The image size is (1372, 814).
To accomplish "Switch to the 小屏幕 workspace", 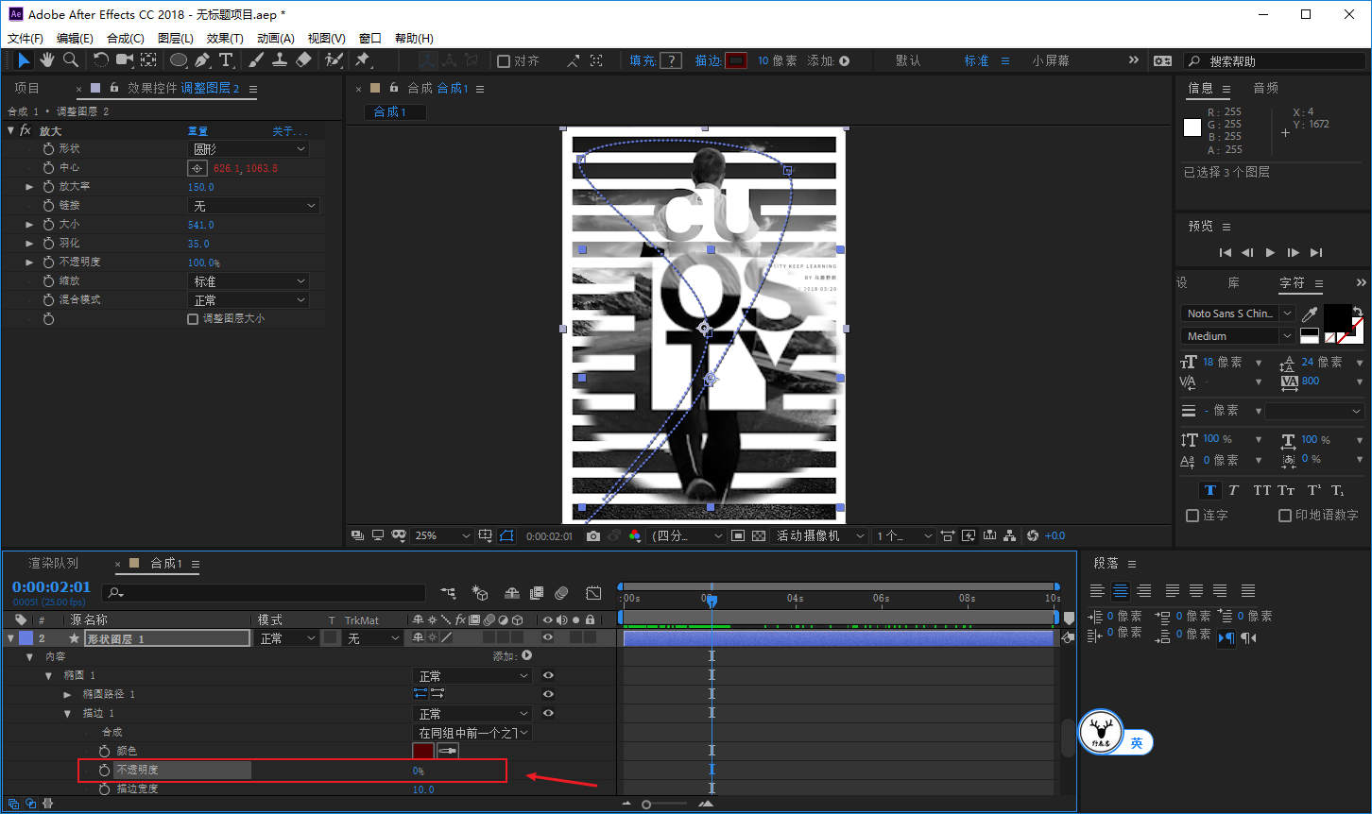I will tap(1051, 60).
